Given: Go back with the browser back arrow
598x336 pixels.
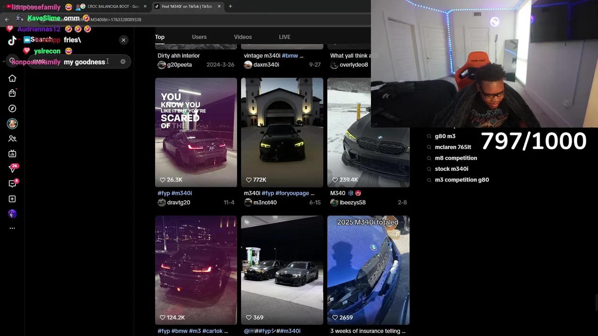Looking at the screenshot, I should 7,20.
